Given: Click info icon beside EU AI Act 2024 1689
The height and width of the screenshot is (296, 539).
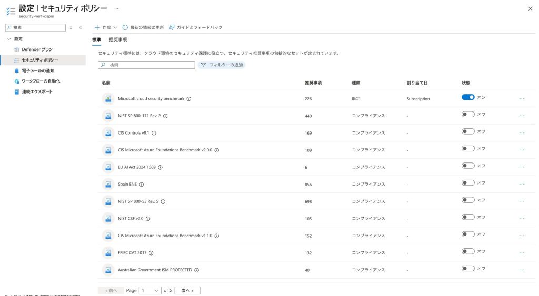Looking at the screenshot, I should click(x=160, y=167).
